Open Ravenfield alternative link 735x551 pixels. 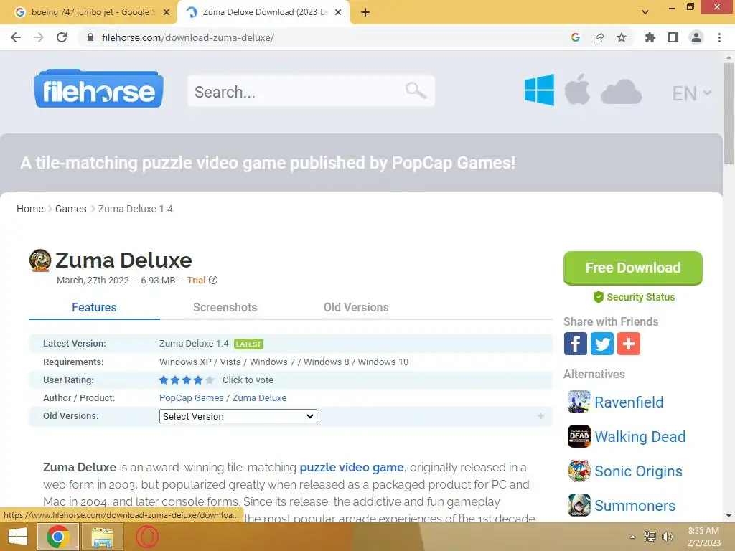pos(629,402)
